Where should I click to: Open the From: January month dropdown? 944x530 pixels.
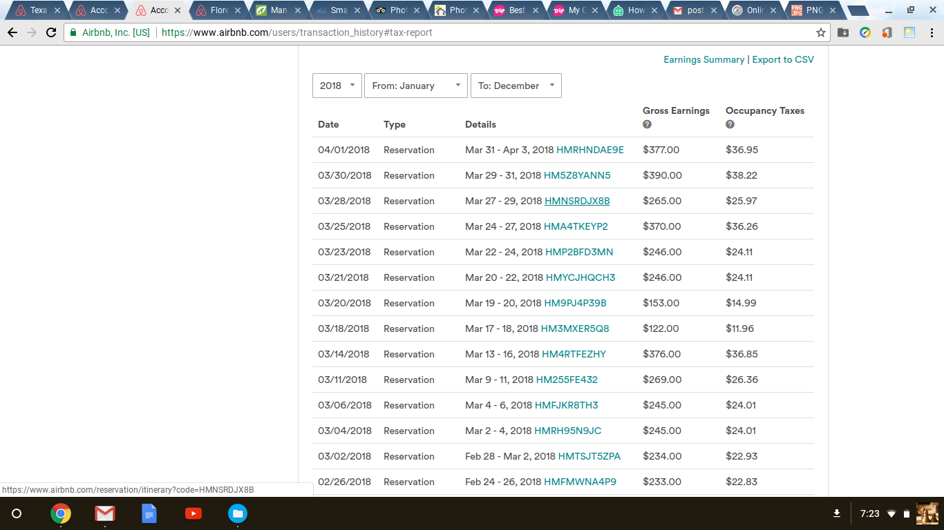[x=415, y=86]
